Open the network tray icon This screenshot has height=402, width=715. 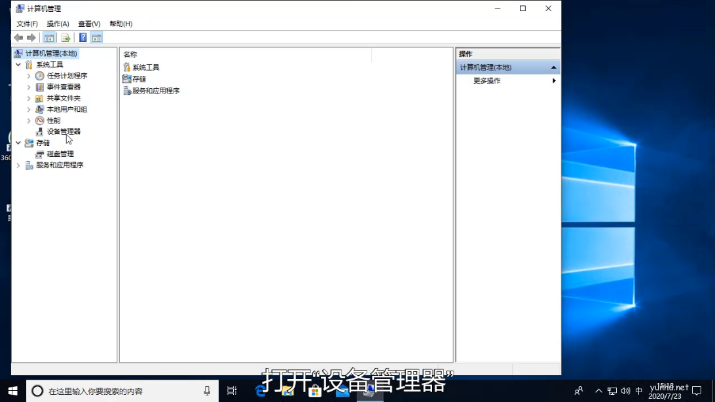[612, 391]
